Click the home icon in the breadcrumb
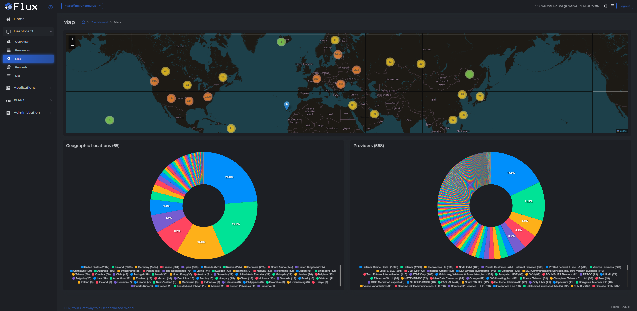 (83, 22)
